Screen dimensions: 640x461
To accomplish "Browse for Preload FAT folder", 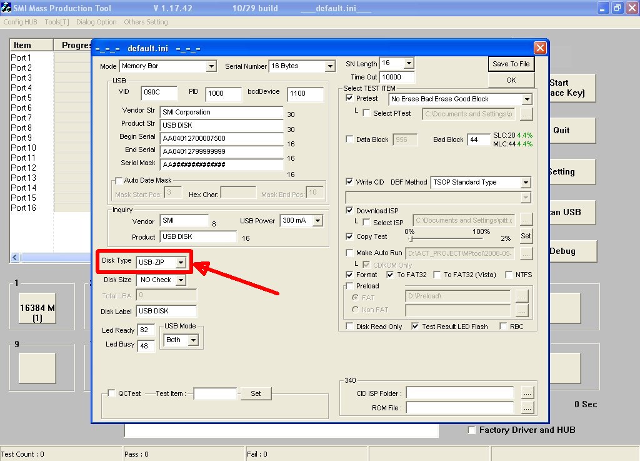I will 522,296.
